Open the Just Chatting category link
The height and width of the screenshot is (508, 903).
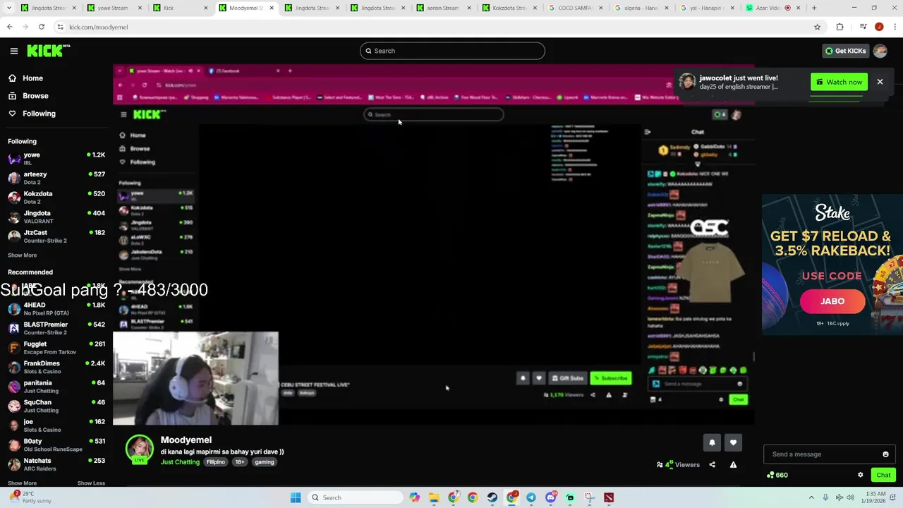[180, 462]
